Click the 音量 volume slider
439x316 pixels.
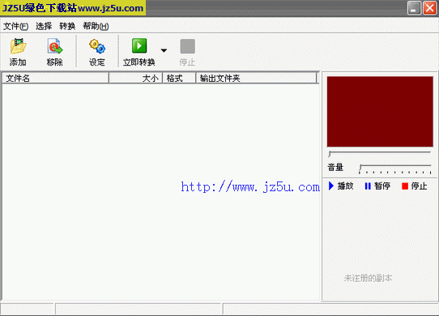(x=395, y=169)
